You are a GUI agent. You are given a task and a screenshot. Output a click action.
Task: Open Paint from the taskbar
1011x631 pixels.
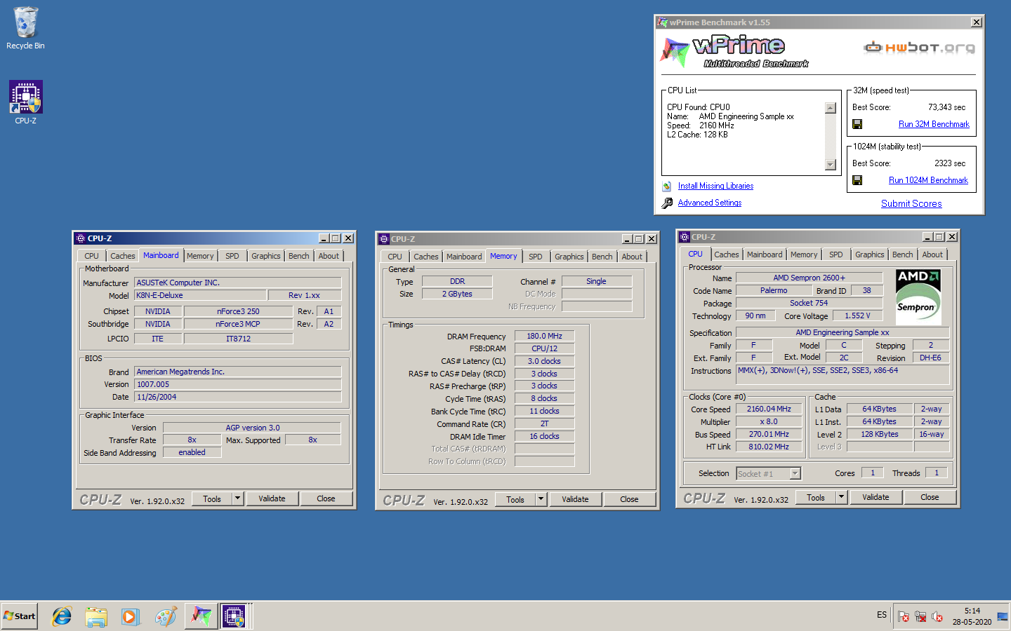(166, 616)
